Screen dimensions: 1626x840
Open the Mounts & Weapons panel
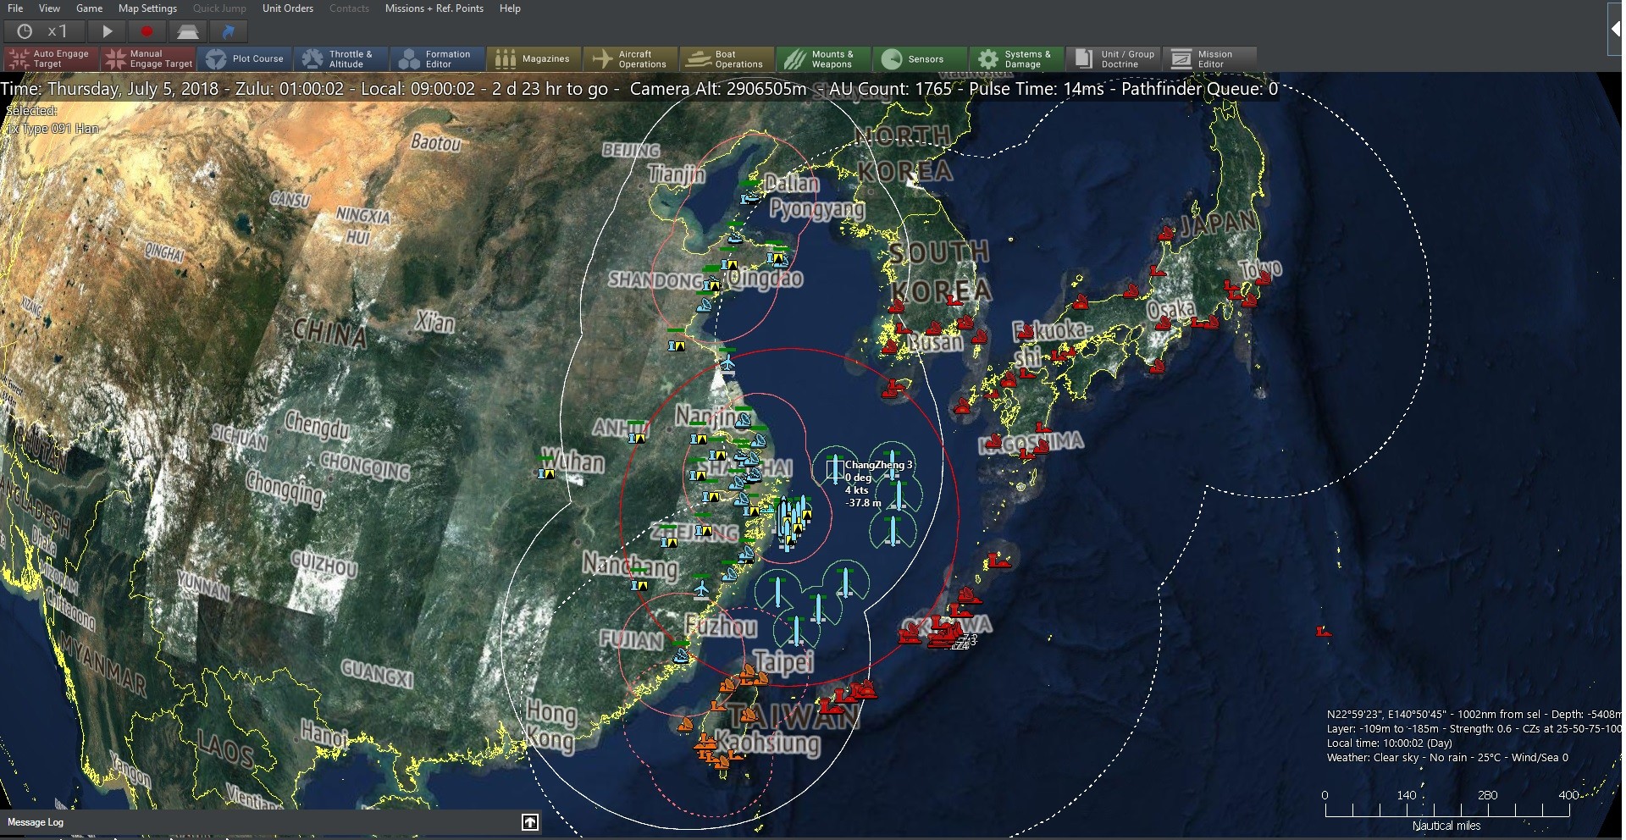click(x=823, y=58)
